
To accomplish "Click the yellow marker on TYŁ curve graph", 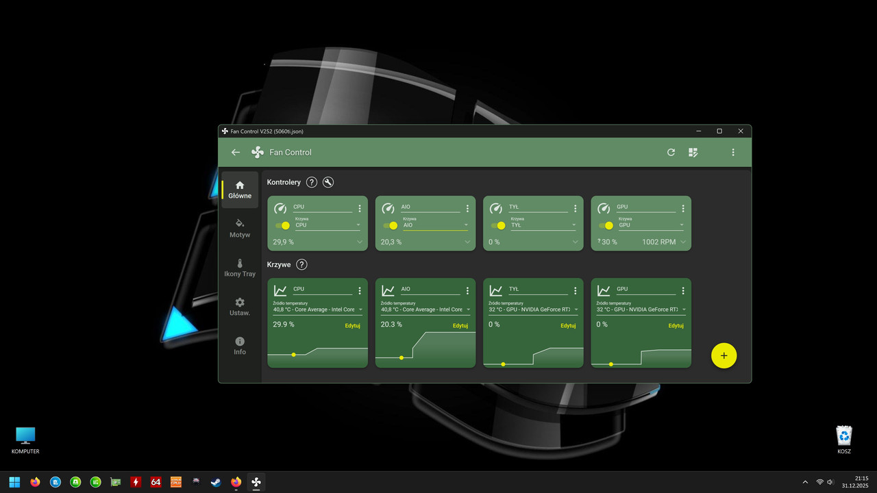I will (x=503, y=364).
